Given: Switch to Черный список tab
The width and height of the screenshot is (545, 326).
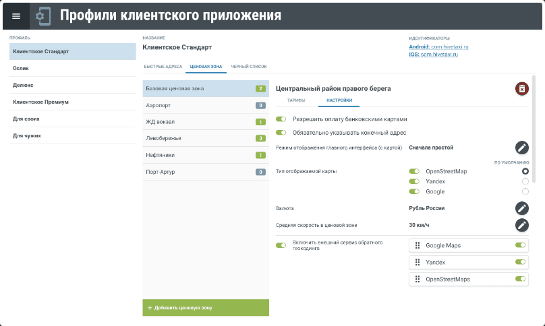Looking at the screenshot, I should [x=249, y=67].
